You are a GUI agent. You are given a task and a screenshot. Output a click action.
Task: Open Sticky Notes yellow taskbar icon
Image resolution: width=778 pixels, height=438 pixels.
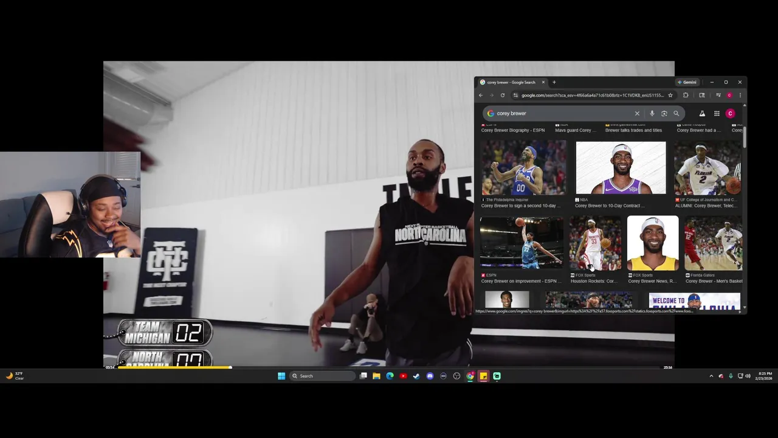[x=483, y=376]
